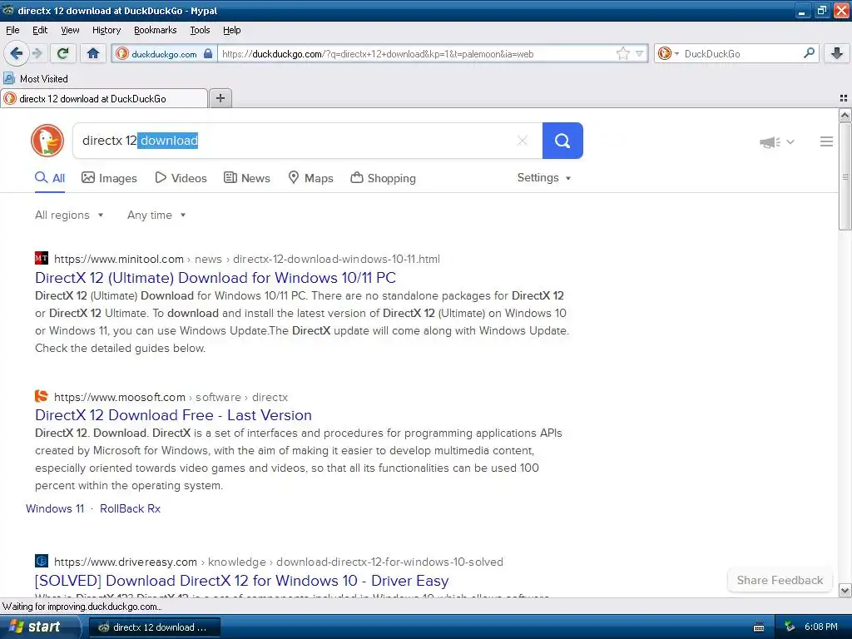Open the Downloads arrow button
Image resolution: width=852 pixels, height=639 pixels.
pos(837,53)
